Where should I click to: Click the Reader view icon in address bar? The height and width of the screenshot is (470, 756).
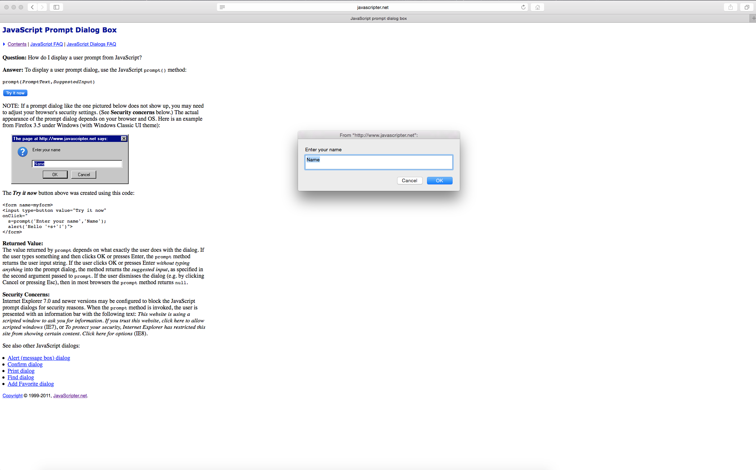(222, 7)
